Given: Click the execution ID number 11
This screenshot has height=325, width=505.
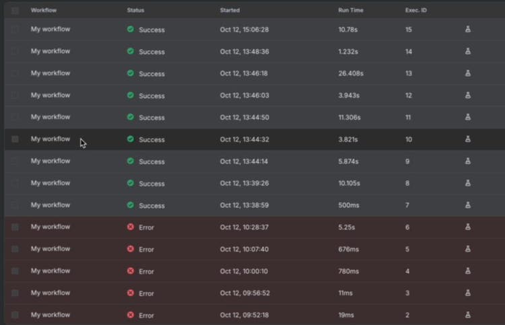Looking at the screenshot, I should click(x=408, y=118).
